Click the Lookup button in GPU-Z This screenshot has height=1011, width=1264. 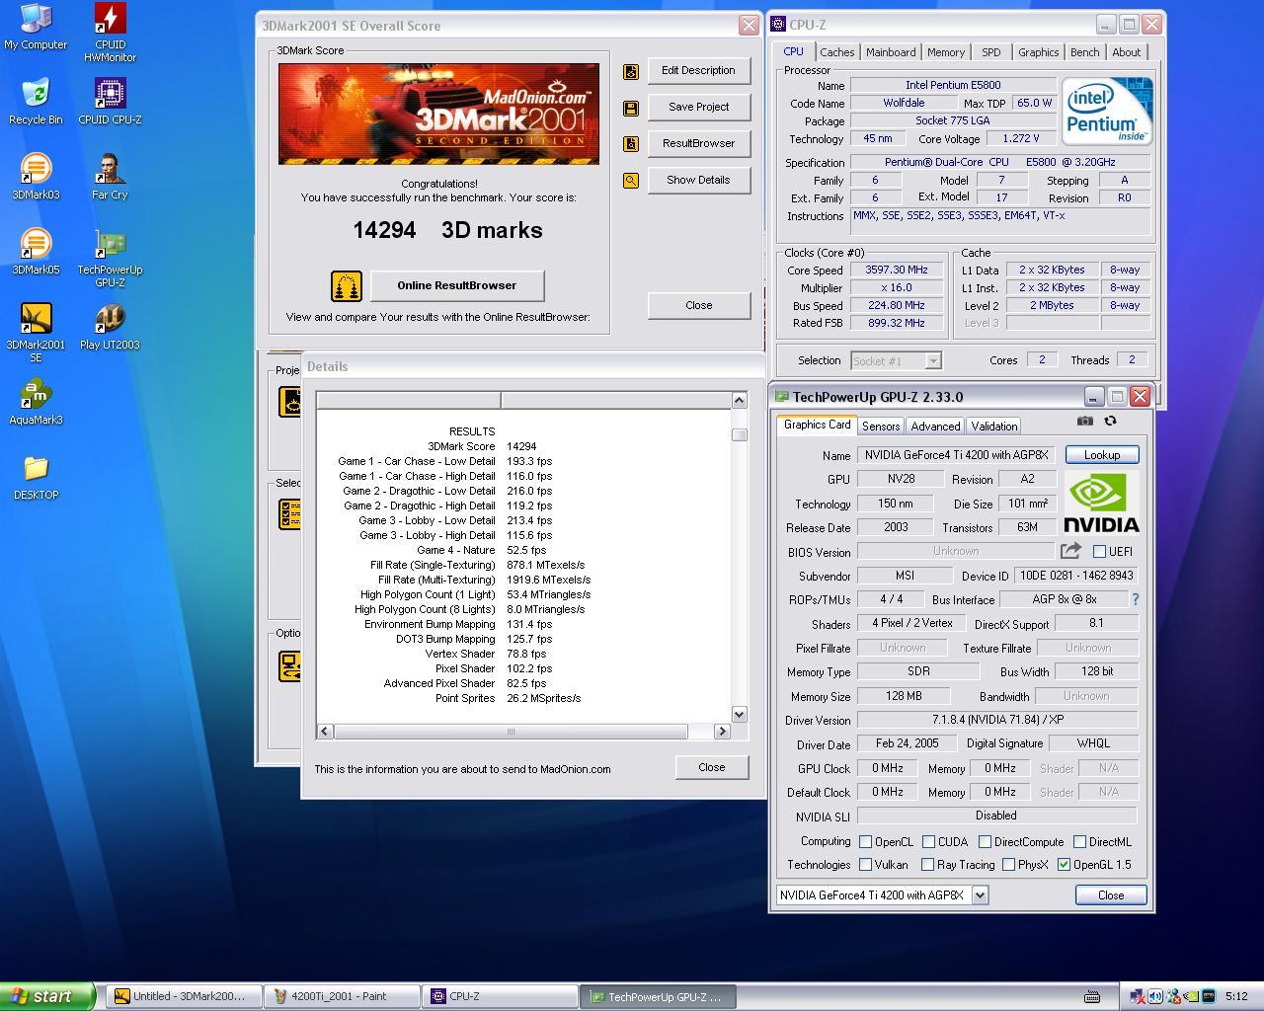click(1102, 455)
